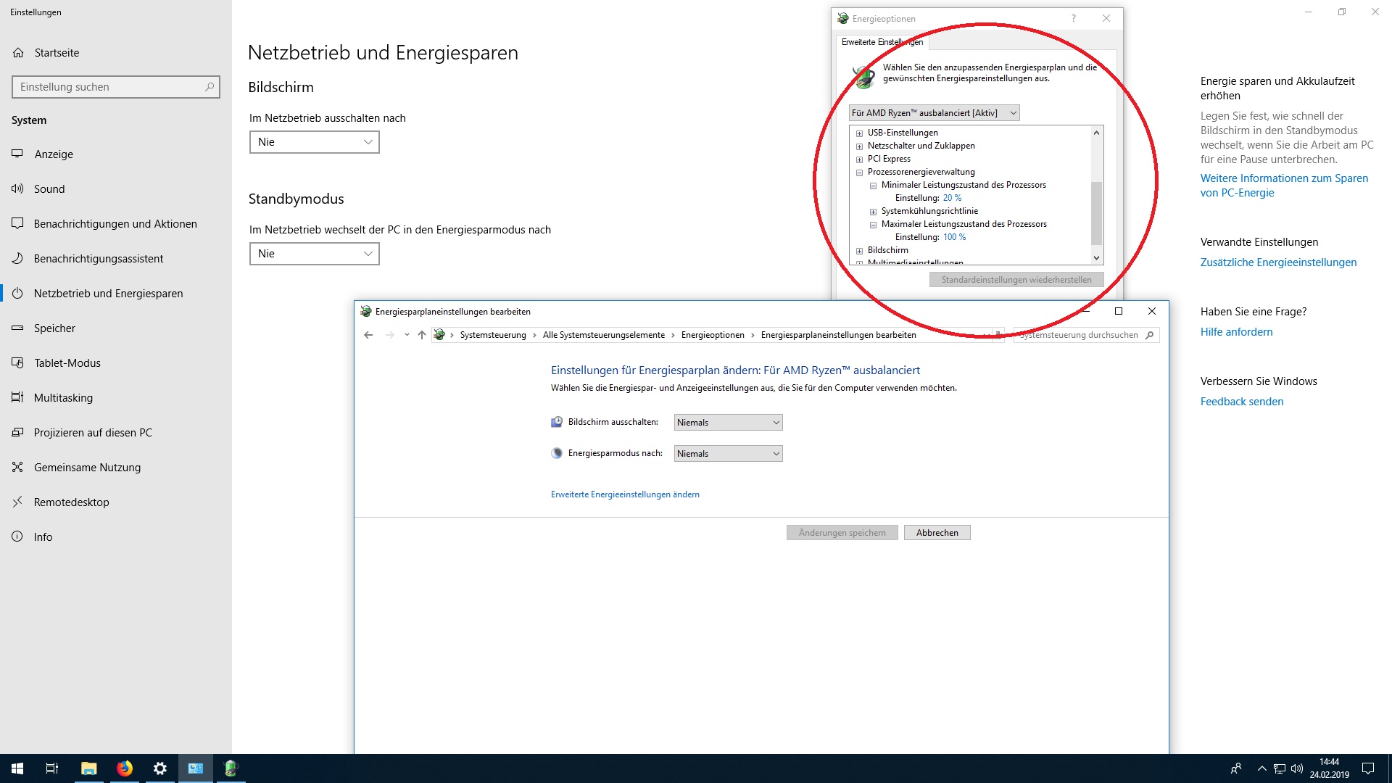The image size is (1392, 783).
Task: Click the back arrow in the Systemsteuerung window
Action: pyautogui.click(x=368, y=335)
